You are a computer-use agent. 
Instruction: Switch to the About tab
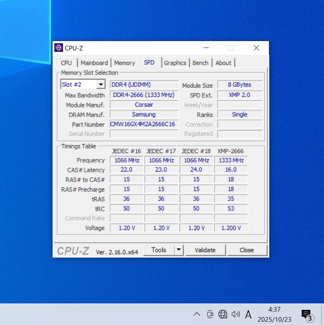tap(223, 63)
